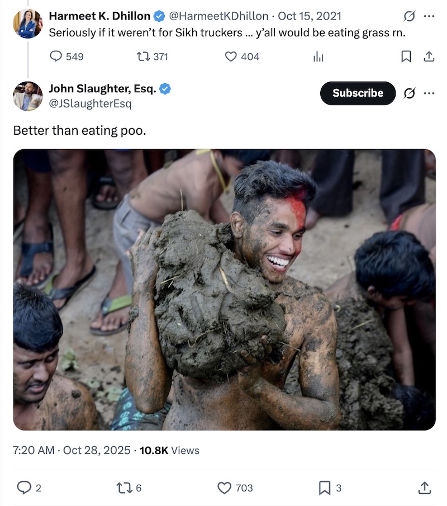Like the Sikh truckers tweet
Image resolution: width=447 pixels, height=506 pixels.
click(x=231, y=56)
